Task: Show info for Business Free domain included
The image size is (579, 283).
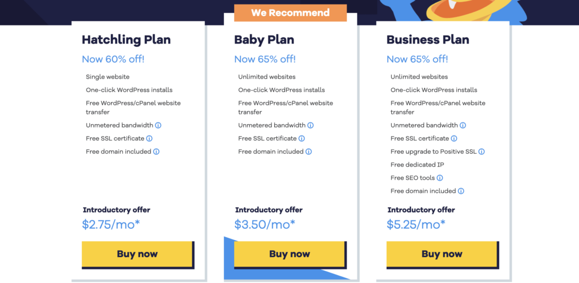Action: click(x=461, y=191)
